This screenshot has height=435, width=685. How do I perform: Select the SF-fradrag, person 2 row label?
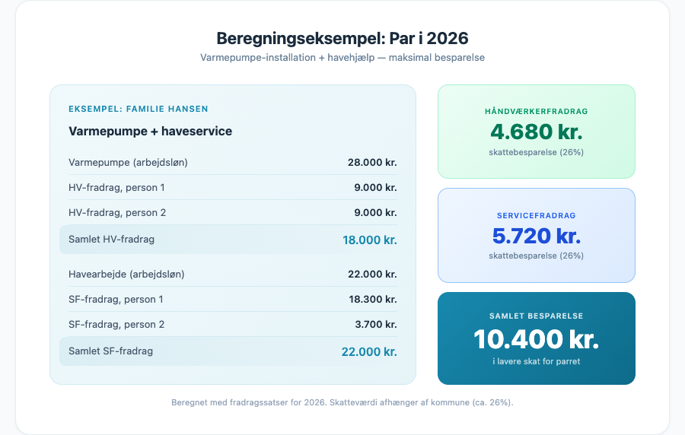click(x=116, y=324)
